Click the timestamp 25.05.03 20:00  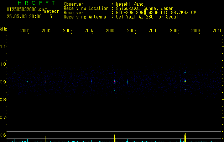(24, 16)
